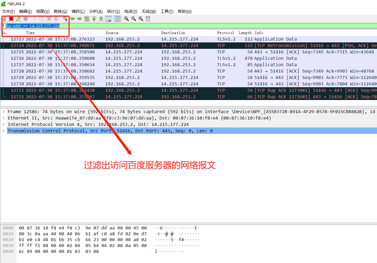Click the go to specified packet icon
This screenshot has height=263, width=377.
tap(87, 19)
